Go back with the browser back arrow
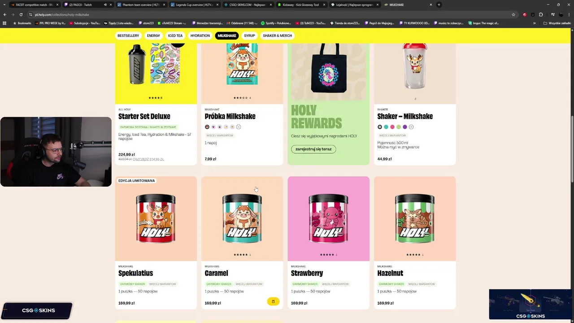This screenshot has height=323, width=574. click(5, 14)
